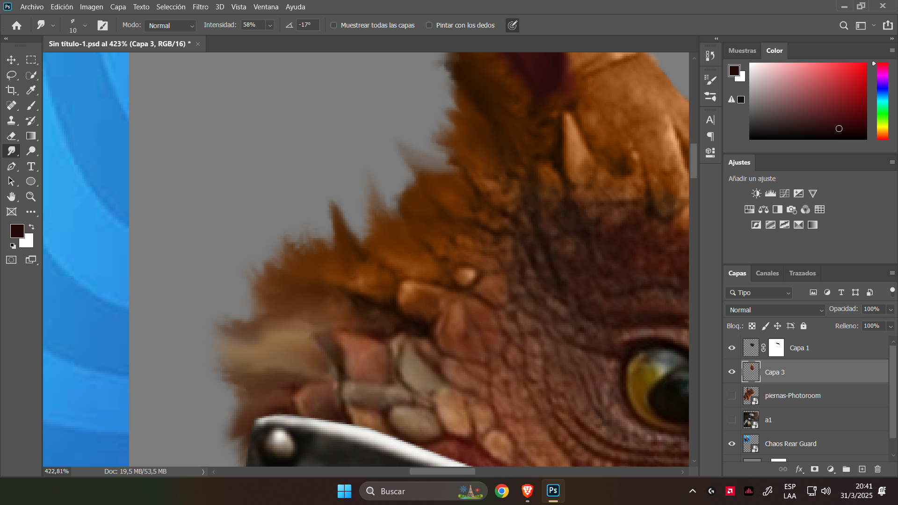The width and height of the screenshot is (898, 505).
Task: Click the Capa 1 layer mask thumbnail
Action: [776, 348]
